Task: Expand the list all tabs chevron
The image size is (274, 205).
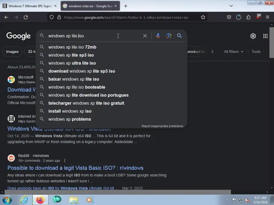Action: click(x=231, y=6)
